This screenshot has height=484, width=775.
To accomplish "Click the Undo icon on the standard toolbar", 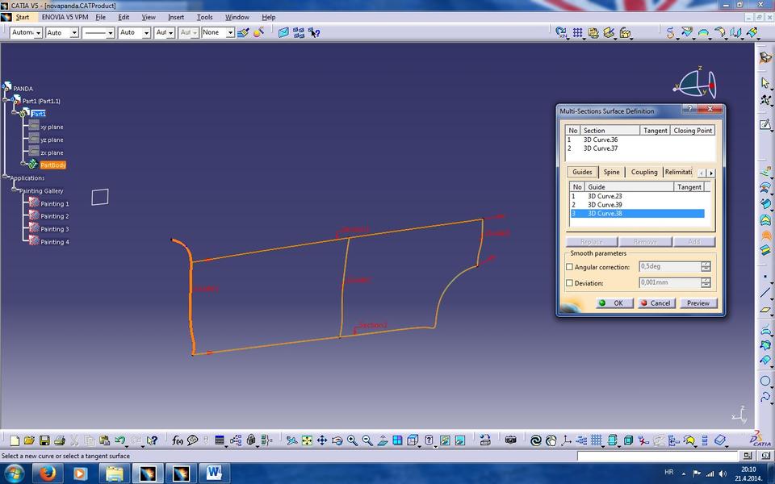I will coord(119,440).
